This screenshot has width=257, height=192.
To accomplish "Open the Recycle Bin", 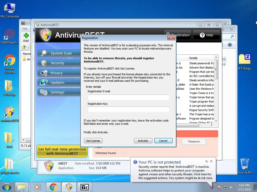I will click(245, 166).
